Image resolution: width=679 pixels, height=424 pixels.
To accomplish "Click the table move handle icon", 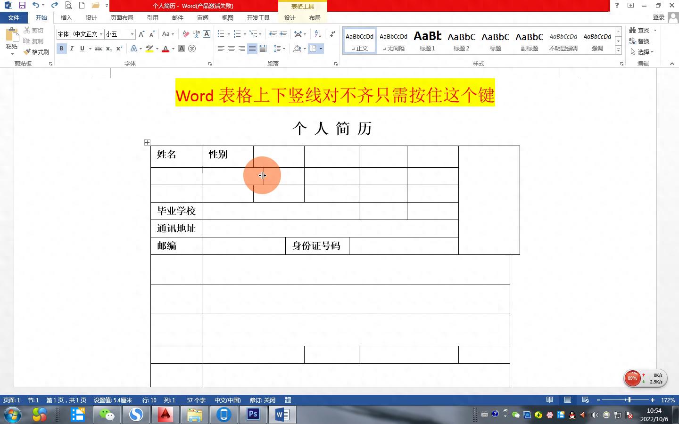I will tap(147, 142).
